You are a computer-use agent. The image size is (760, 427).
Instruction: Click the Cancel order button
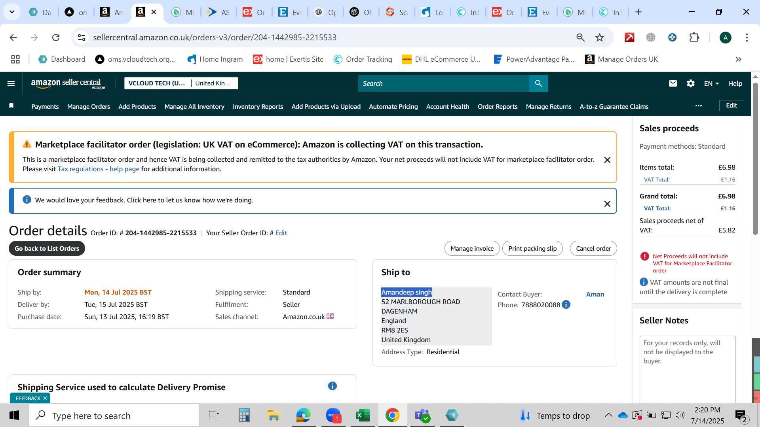pyautogui.click(x=593, y=248)
